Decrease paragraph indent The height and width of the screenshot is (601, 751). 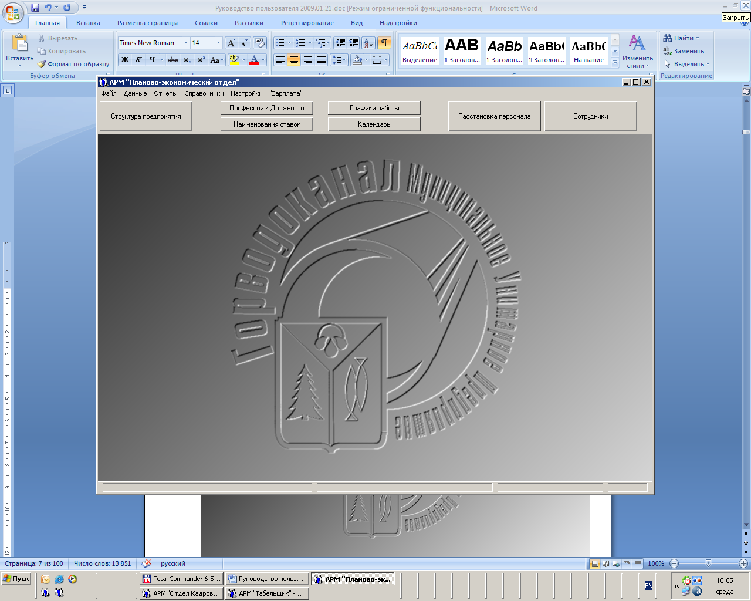click(x=340, y=43)
